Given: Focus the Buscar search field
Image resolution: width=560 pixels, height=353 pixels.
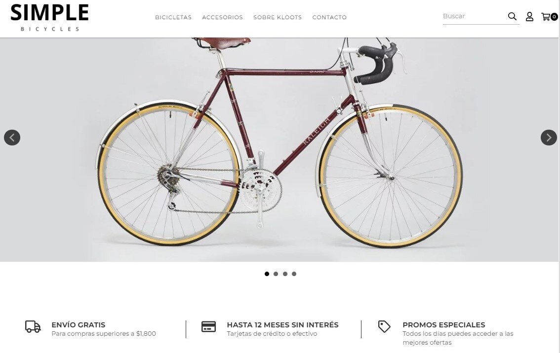Looking at the screenshot, I should click(x=474, y=16).
